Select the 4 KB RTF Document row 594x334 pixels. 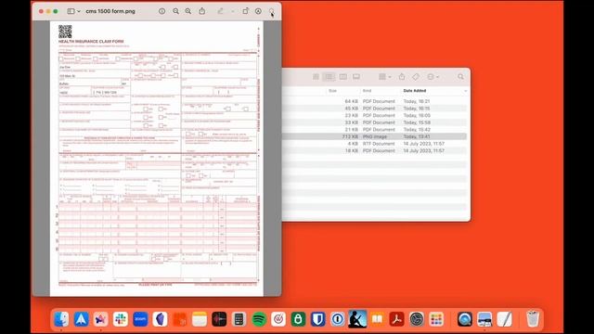pos(375,144)
